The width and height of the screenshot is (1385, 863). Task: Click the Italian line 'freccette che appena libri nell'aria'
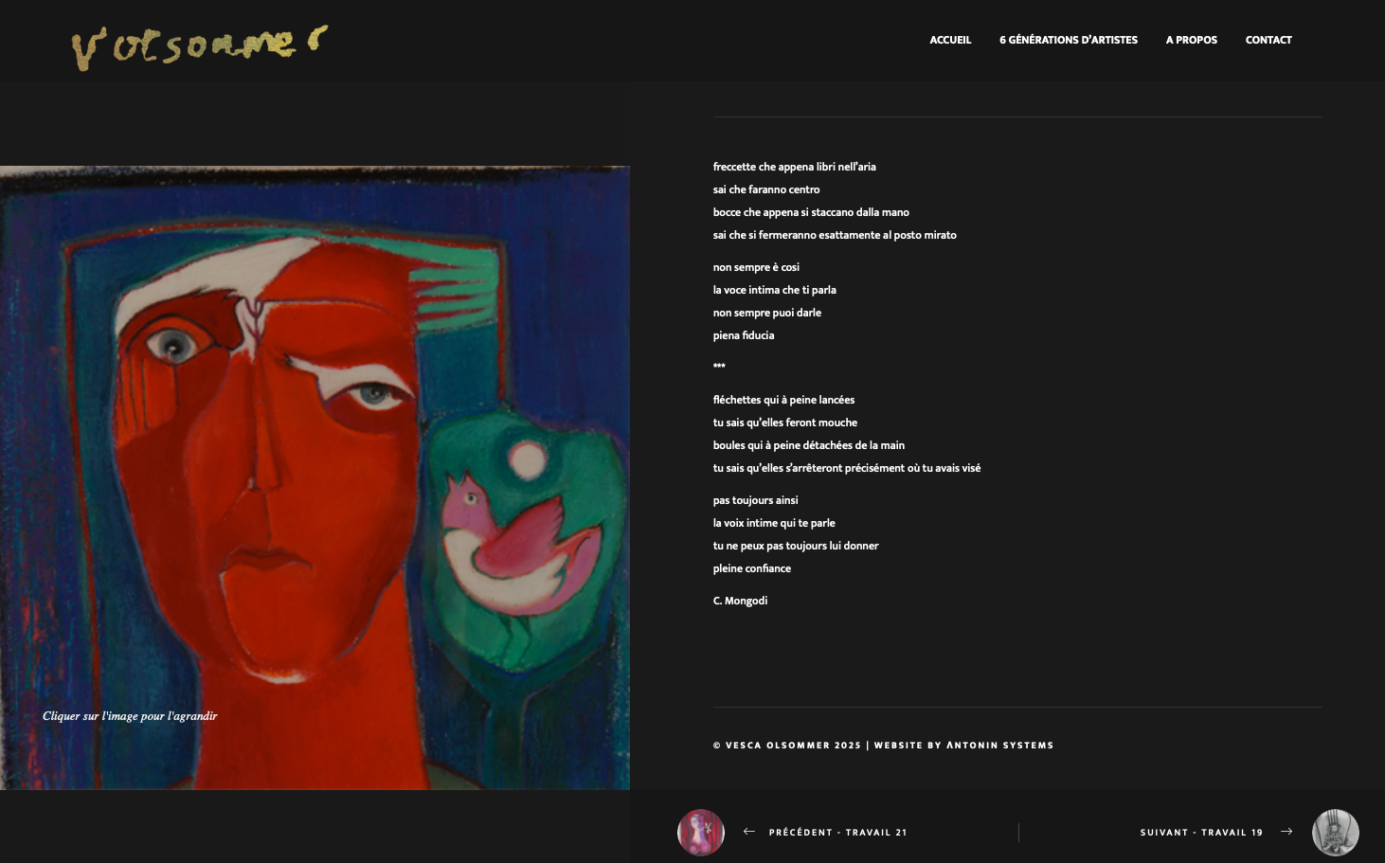(794, 167)
